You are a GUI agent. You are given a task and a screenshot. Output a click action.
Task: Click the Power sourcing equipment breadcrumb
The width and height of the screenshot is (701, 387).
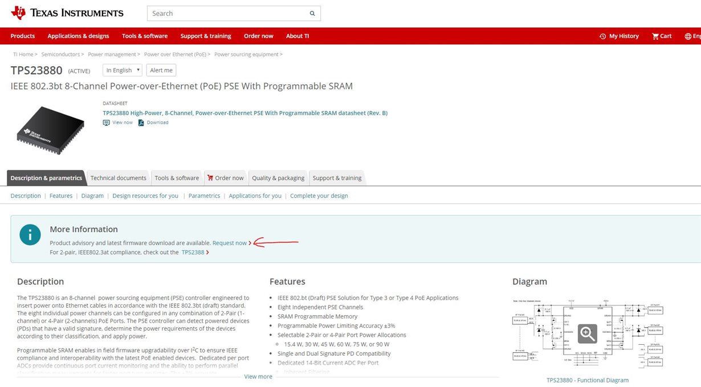coord(246,54)
